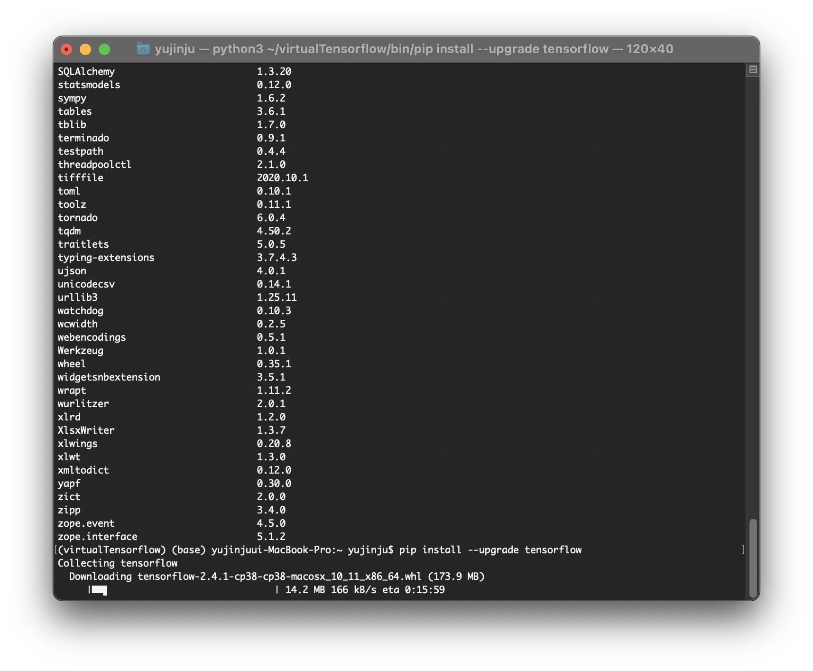Image resolution: width=813 pixels, height=671 pixels.
Task: Click the XlsxWriter package entry
Action: coord(86,430)
